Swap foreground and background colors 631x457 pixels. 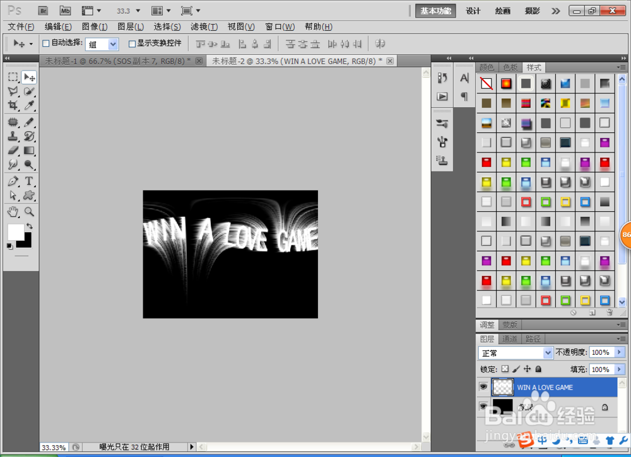click(x=30, y=226)
